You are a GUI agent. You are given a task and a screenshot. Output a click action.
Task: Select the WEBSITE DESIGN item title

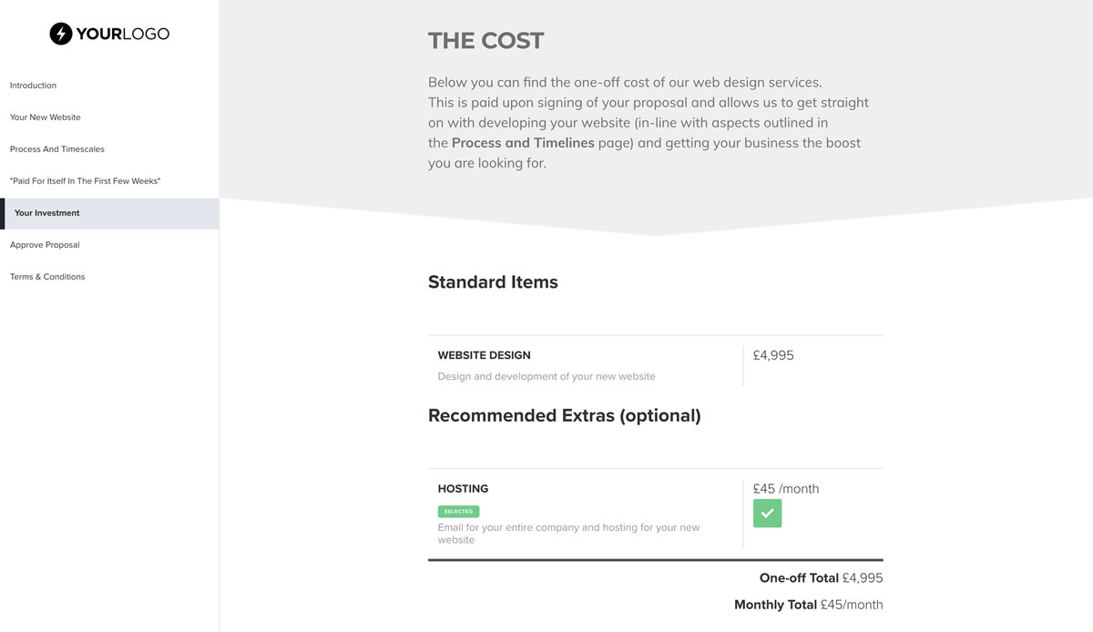coord(484,355)
